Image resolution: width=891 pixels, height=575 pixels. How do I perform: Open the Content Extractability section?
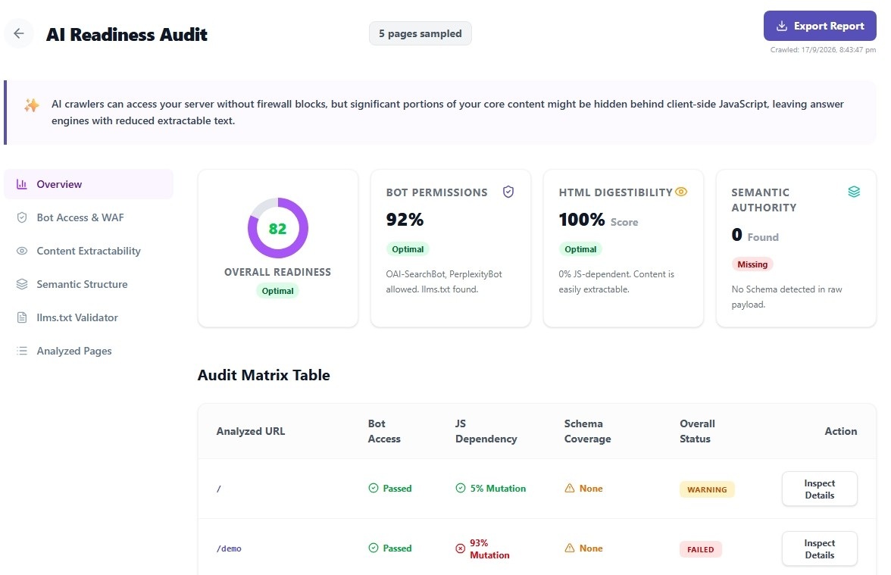[x=89, y=251]
